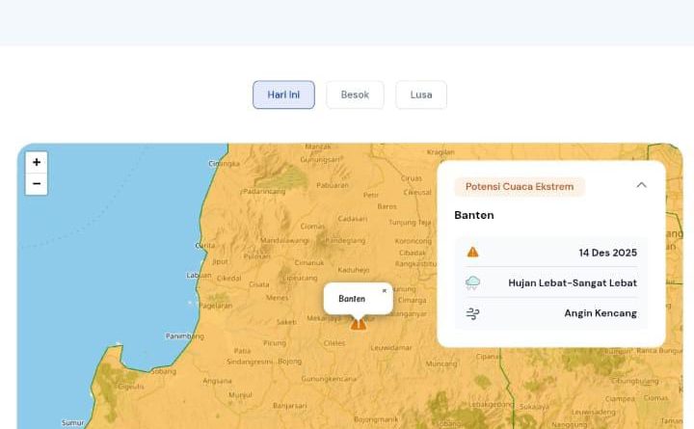This screenshot has width=694, height=429.
Task: Click Hujan Lebat-Sangat Lebat text
Action: 573,283
